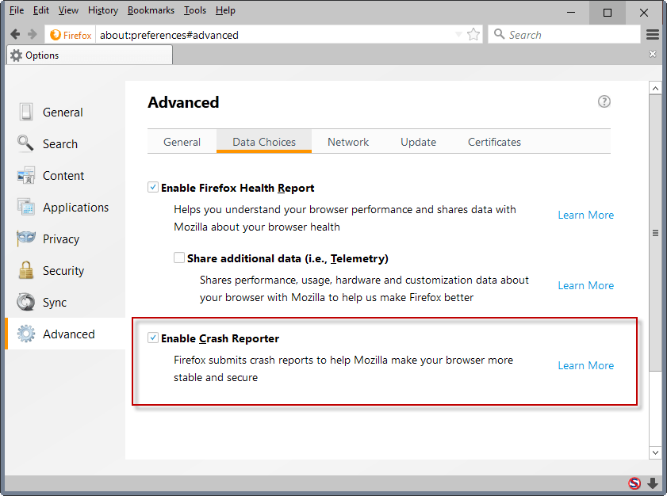Viewport: 667px width, 496px height.
Task: Open the View menu
Action: [x=68, y=10]
